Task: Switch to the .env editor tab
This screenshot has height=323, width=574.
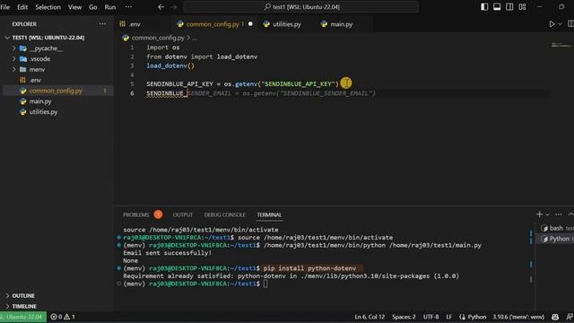Action: (135, 24)
